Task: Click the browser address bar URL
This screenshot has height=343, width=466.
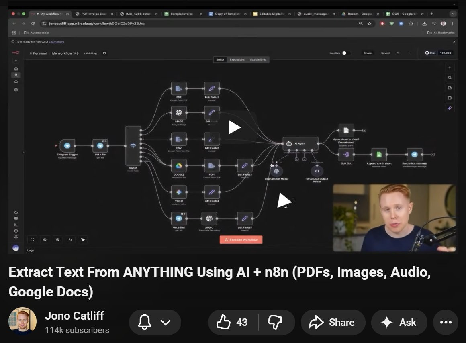Action: [97, 23]
